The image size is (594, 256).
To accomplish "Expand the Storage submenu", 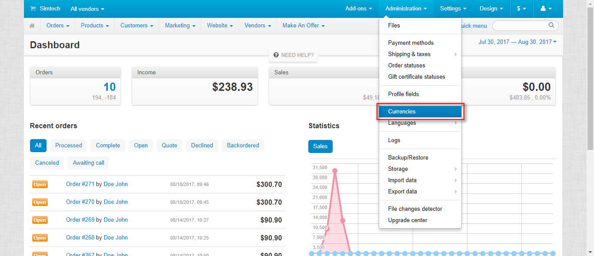I will point(420,169).
